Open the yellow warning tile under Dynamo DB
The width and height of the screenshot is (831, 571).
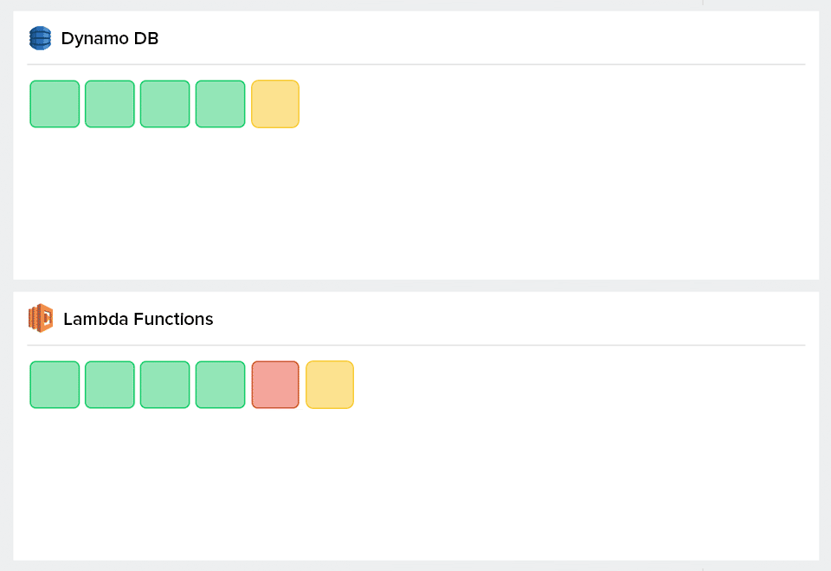click(x=275, y=103)
